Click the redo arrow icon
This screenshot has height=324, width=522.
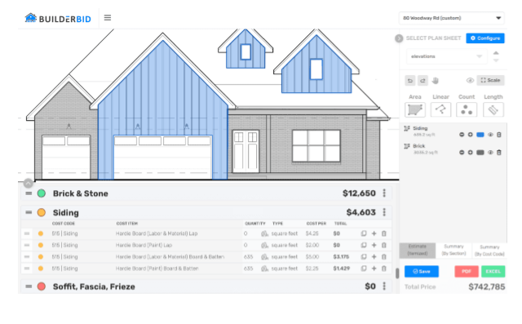[x=422, y=81]
